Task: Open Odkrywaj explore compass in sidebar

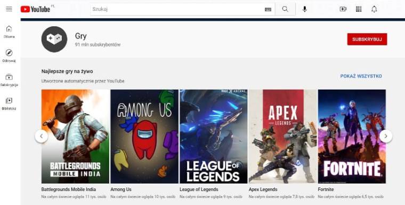Action: pos(9,56)
